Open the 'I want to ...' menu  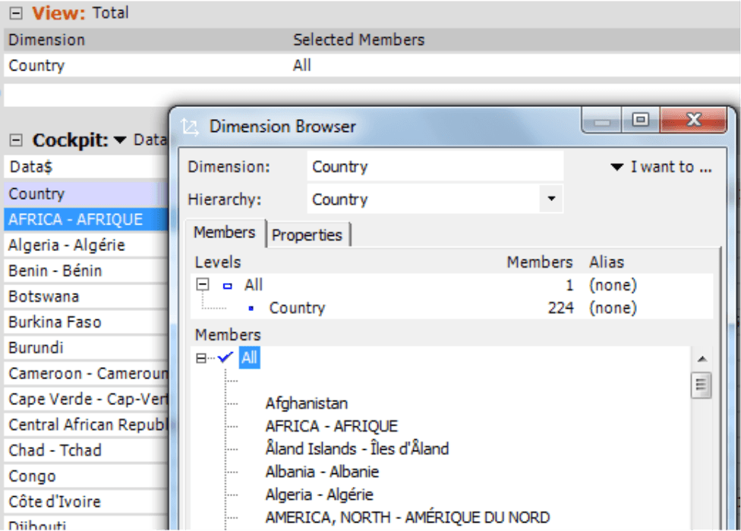pyautogui.click(x=661, y=167)
